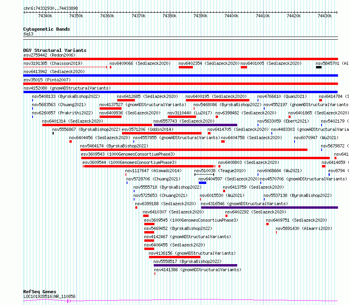
Task: Open nsv5555718 (ByrskaBishop2022) variant
Action: coord(167,187)
